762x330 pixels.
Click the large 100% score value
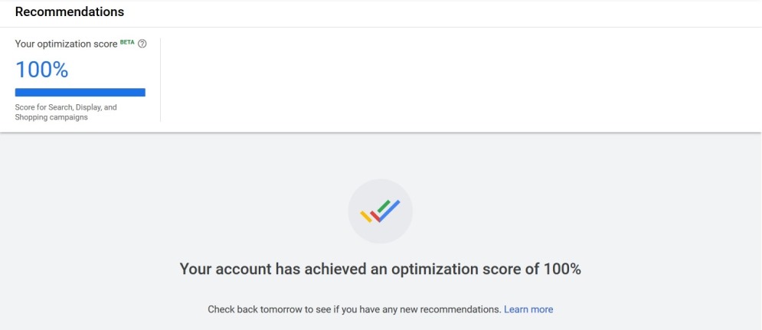tap(42, 70)
